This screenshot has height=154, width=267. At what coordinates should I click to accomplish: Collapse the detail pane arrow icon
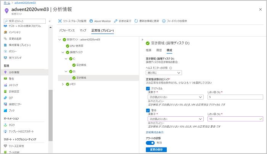click(142, 40)
